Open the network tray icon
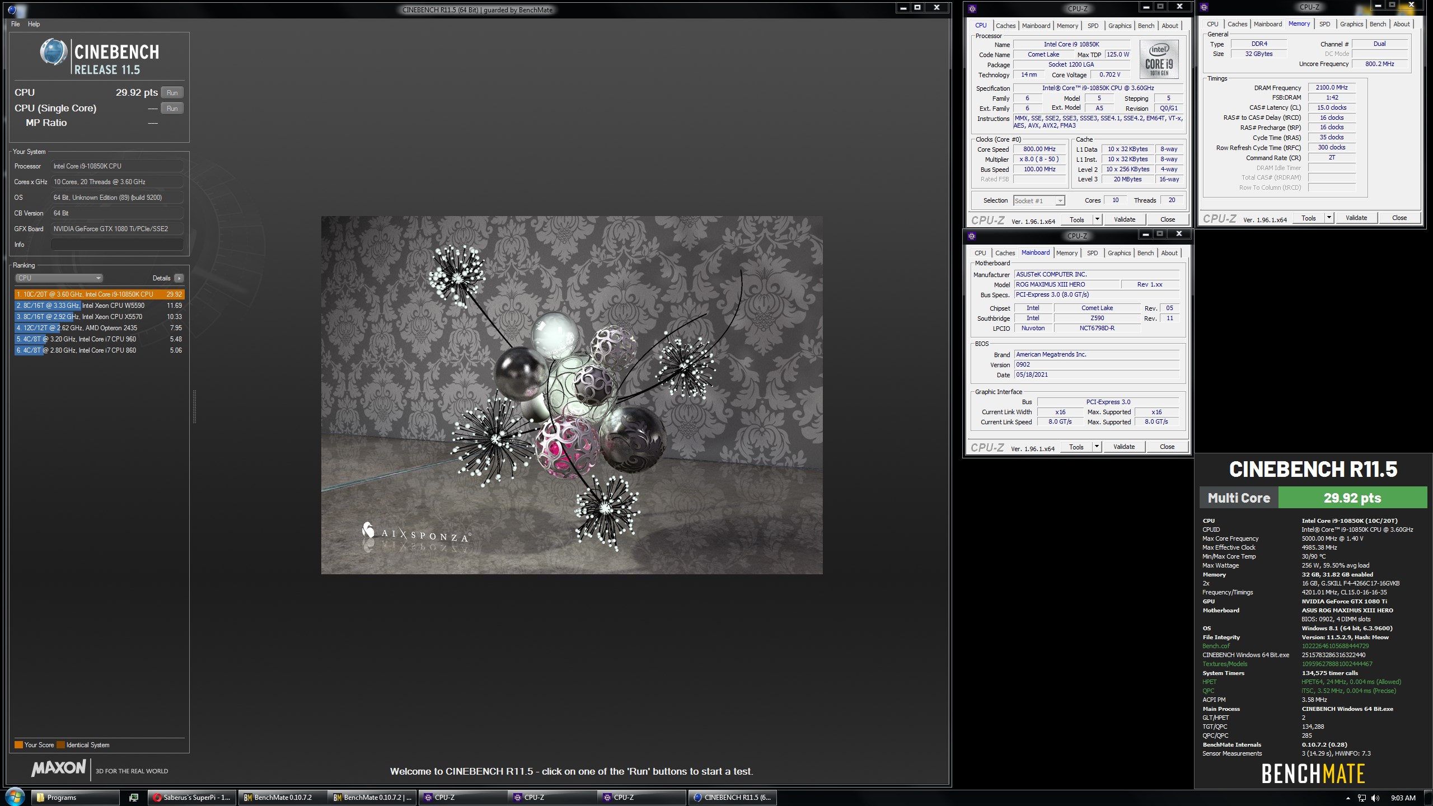The width and height of the screenshot is (1433, 806). point(1362,798)
